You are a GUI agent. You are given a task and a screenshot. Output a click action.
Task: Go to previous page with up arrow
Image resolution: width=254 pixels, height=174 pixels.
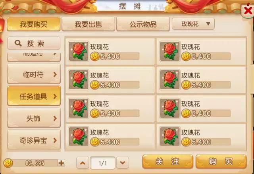[83, 163]
